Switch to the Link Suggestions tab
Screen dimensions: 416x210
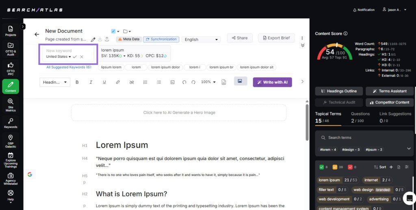[395, 117]
